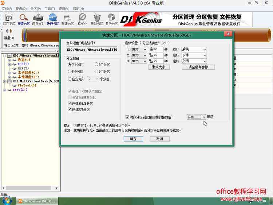Click the Format (格式化) toolbar icon
The width and height of the screenshot is (273, 205).
[82, 19]
